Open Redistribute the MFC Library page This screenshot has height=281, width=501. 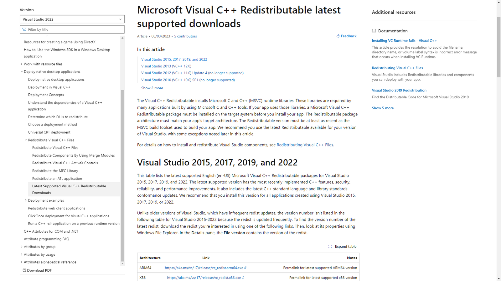[x=55, y=171]
